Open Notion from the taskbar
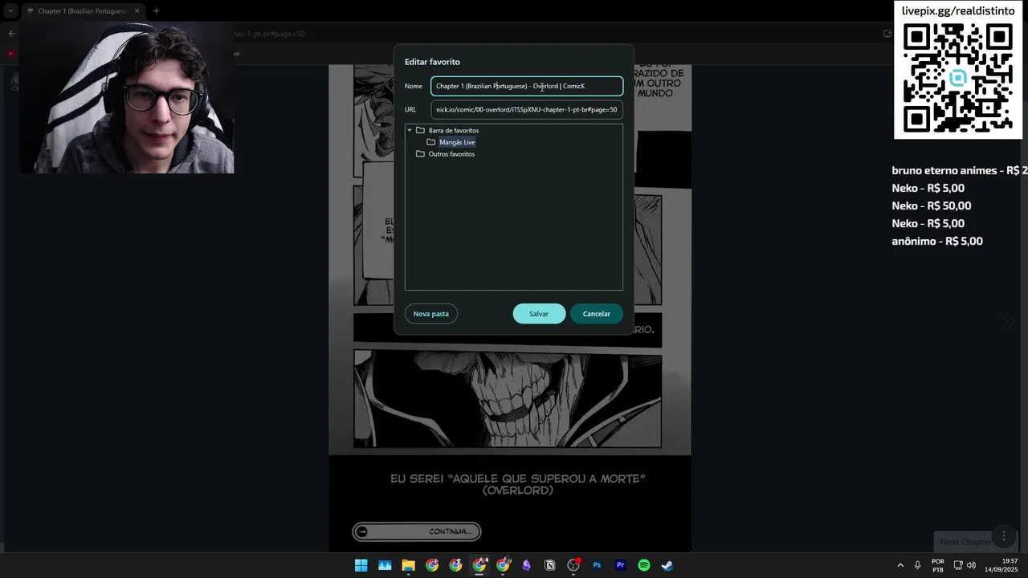The height and width of the screenshot is (578, 1028). point(549,565)
